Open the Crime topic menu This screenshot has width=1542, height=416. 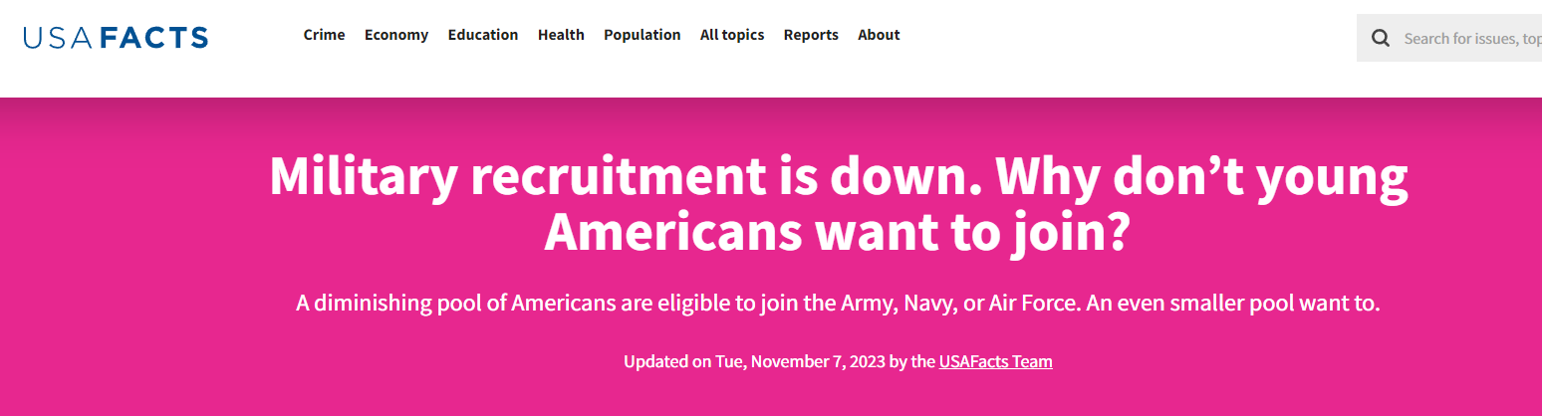324,35
